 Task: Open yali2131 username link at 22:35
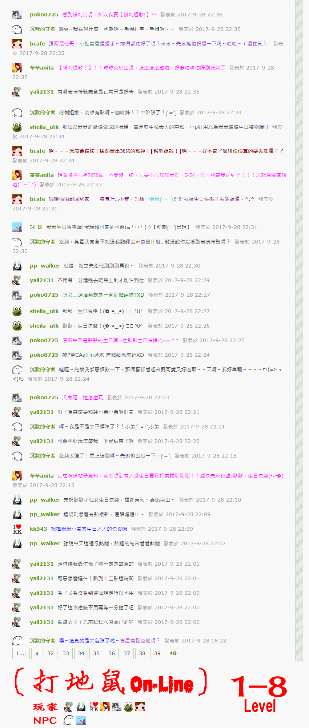pos(42,92)
